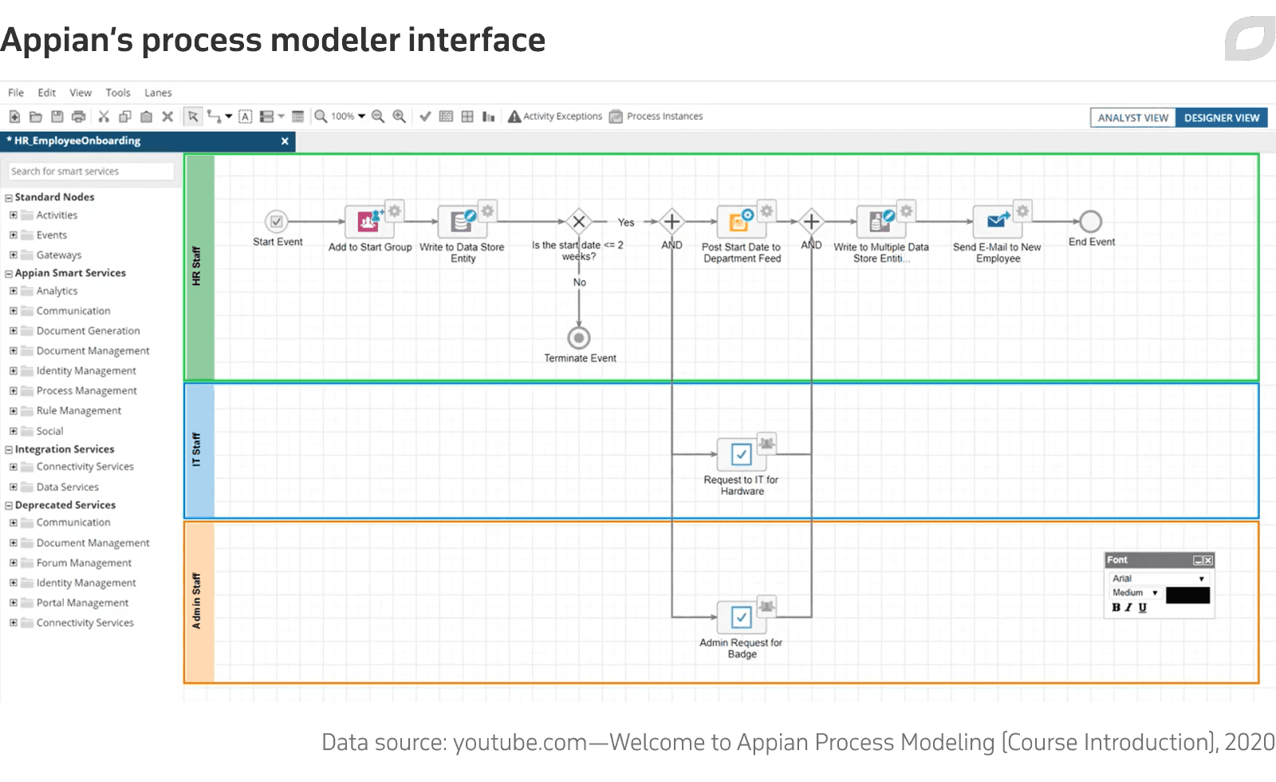Click the annotation text tool icon

(246, 117)
